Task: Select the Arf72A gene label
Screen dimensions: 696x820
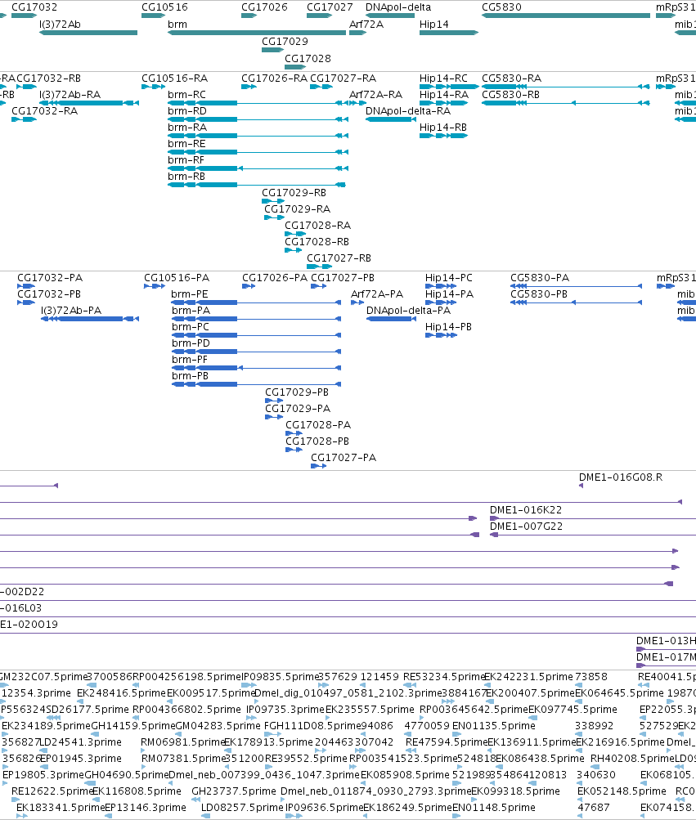Action: point(366,24)
